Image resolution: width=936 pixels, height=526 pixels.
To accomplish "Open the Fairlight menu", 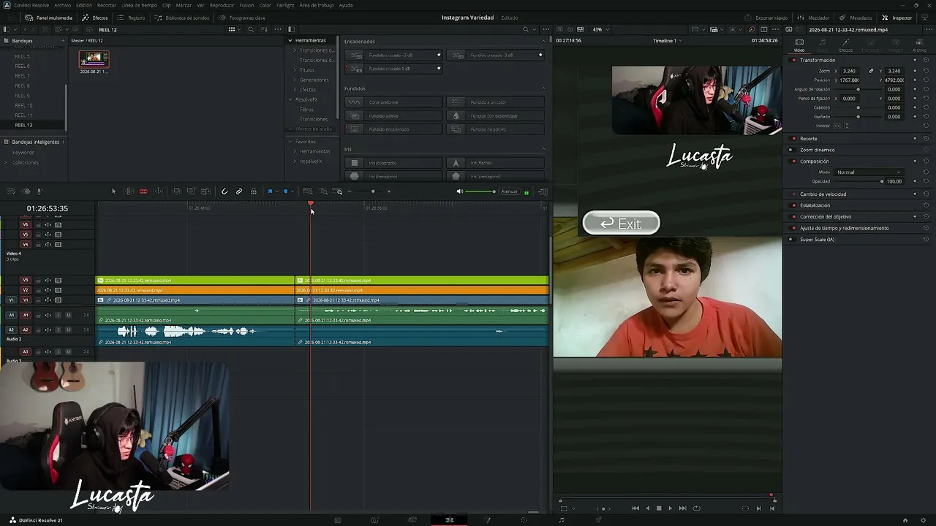I will (285, 5).
